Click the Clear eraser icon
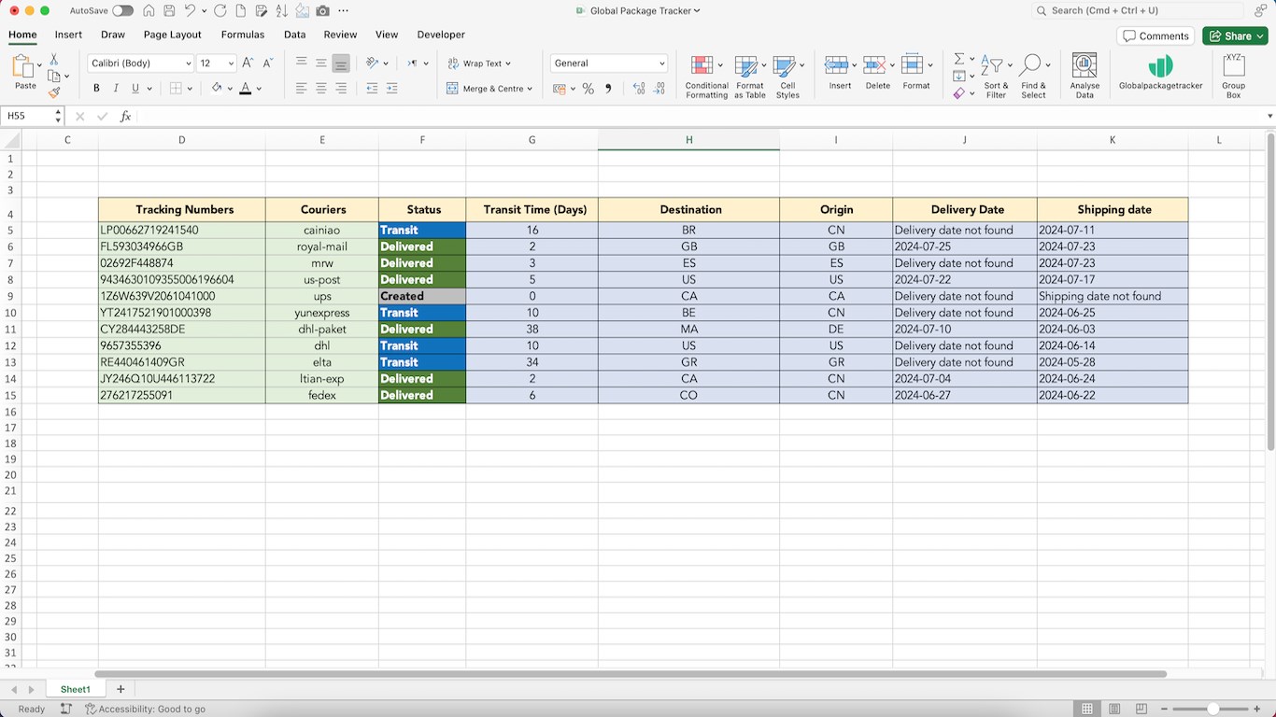Viewport: 1276px width, 717px height. [958, 93]
